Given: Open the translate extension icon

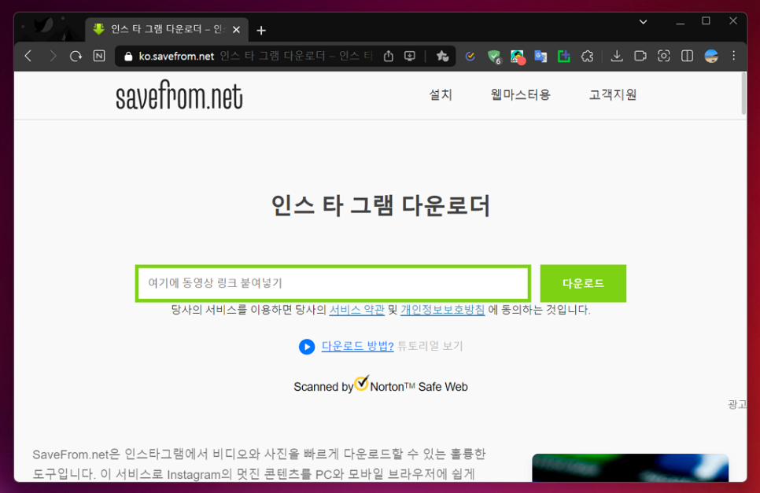Looking at the screenshot, I should point(540,56).
